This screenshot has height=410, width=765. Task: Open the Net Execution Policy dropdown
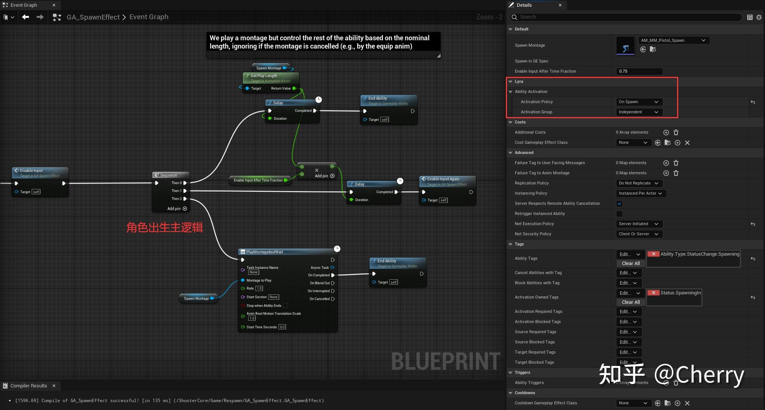click(638, 224)
